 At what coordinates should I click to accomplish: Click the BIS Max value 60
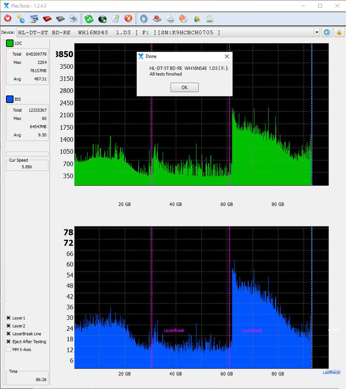(x=44, y=119)
